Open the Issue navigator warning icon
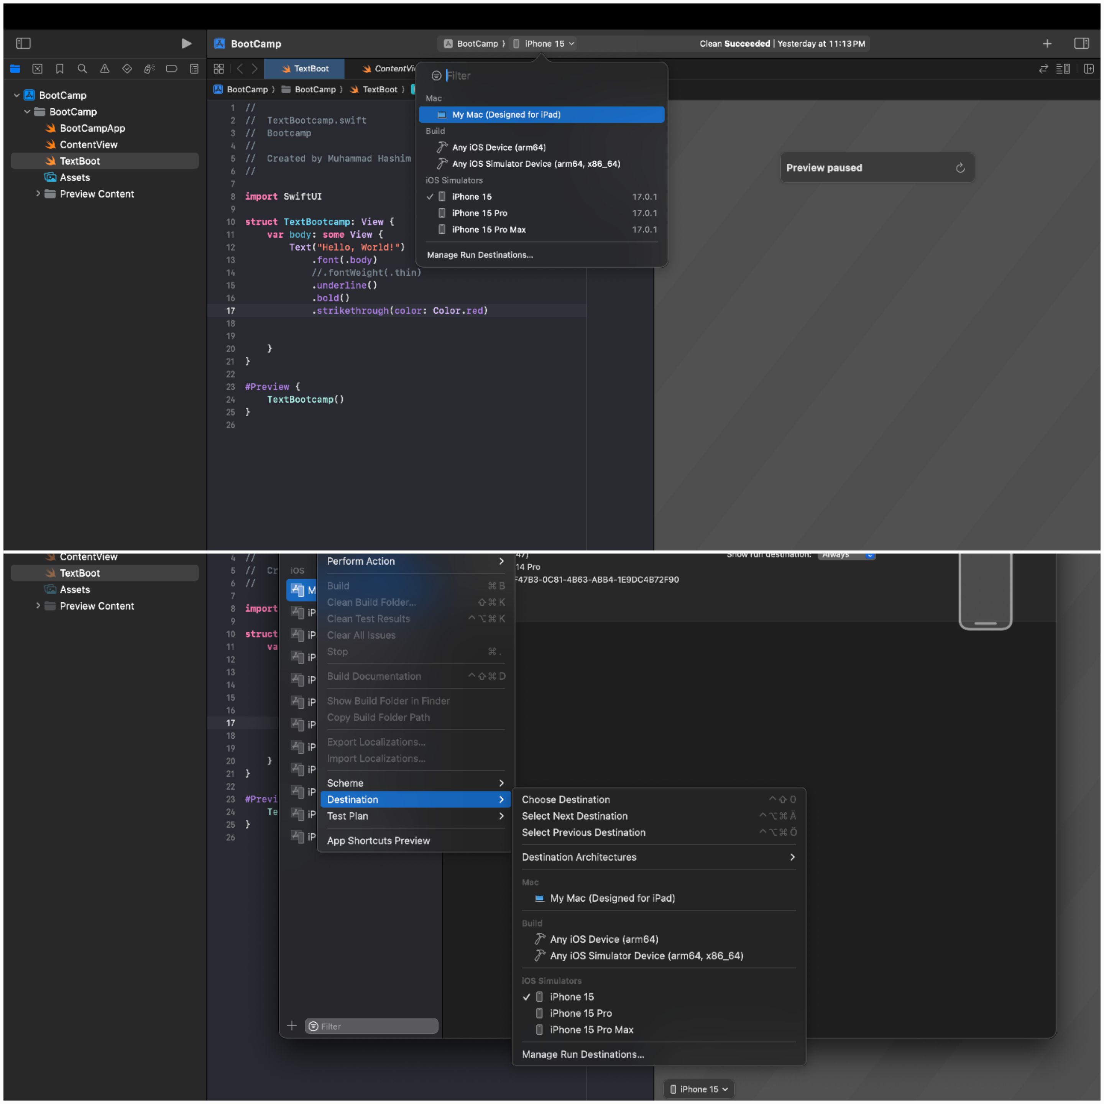 coord(105,69)
